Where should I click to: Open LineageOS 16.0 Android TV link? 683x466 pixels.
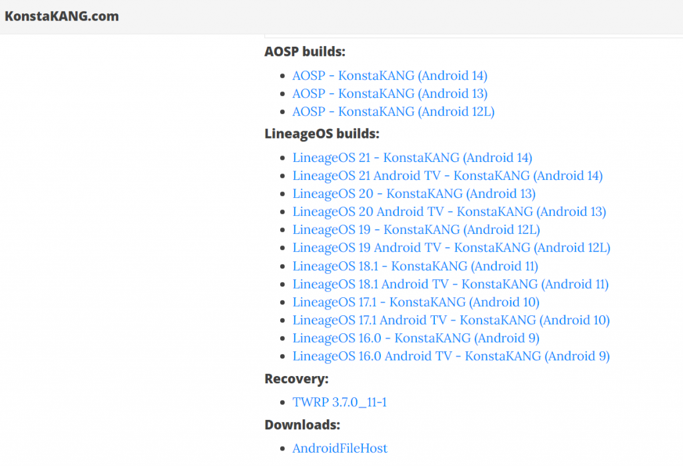pyautogui.click(x=451, y=356)
